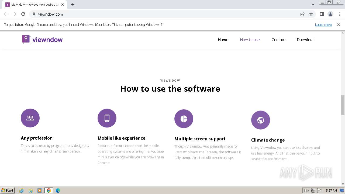The image size is (345, 194).
Task: Open Chrome's three-dot menu
Action: (339, 14)
